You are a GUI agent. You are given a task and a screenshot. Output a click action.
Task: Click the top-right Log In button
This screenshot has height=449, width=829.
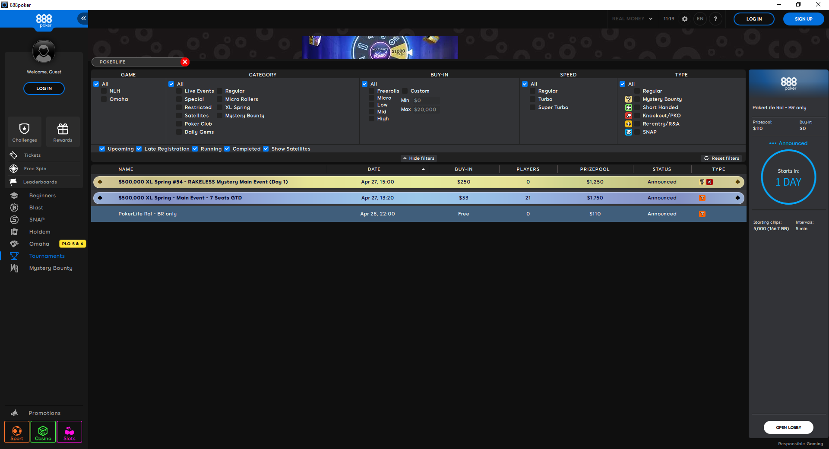pyautogui.click(x=754, y=19)
